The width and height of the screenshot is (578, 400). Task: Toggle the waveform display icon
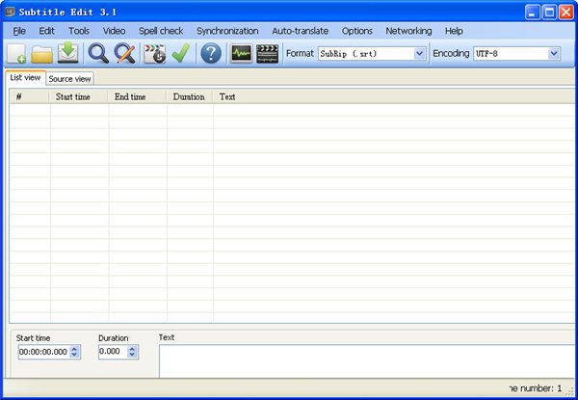point(242,54)
